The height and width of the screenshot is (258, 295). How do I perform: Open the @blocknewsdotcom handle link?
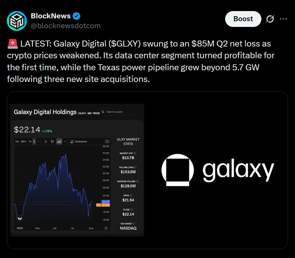[x=66, y=26]
